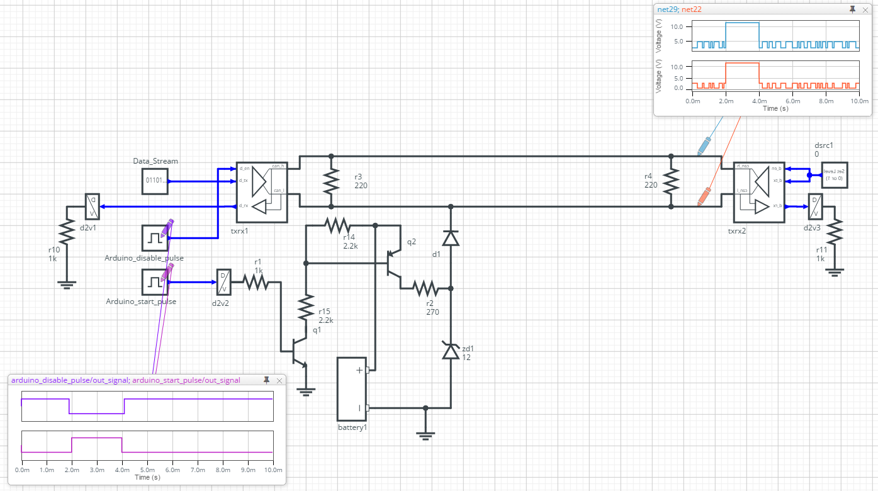The image size is (878, 491).
Task: Select the d1 diode symbol
Action: (451, 238)
